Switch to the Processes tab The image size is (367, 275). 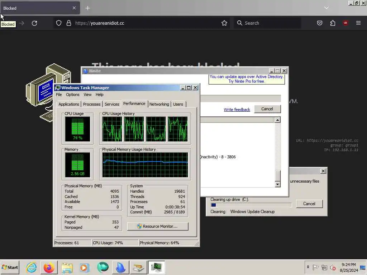(92, 104)
